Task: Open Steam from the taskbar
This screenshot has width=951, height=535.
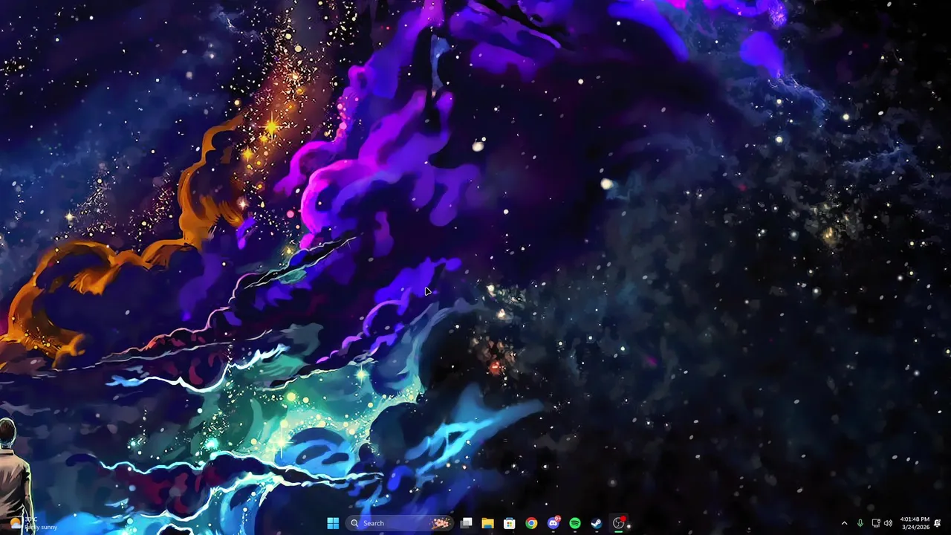Action: coord(597,523)
